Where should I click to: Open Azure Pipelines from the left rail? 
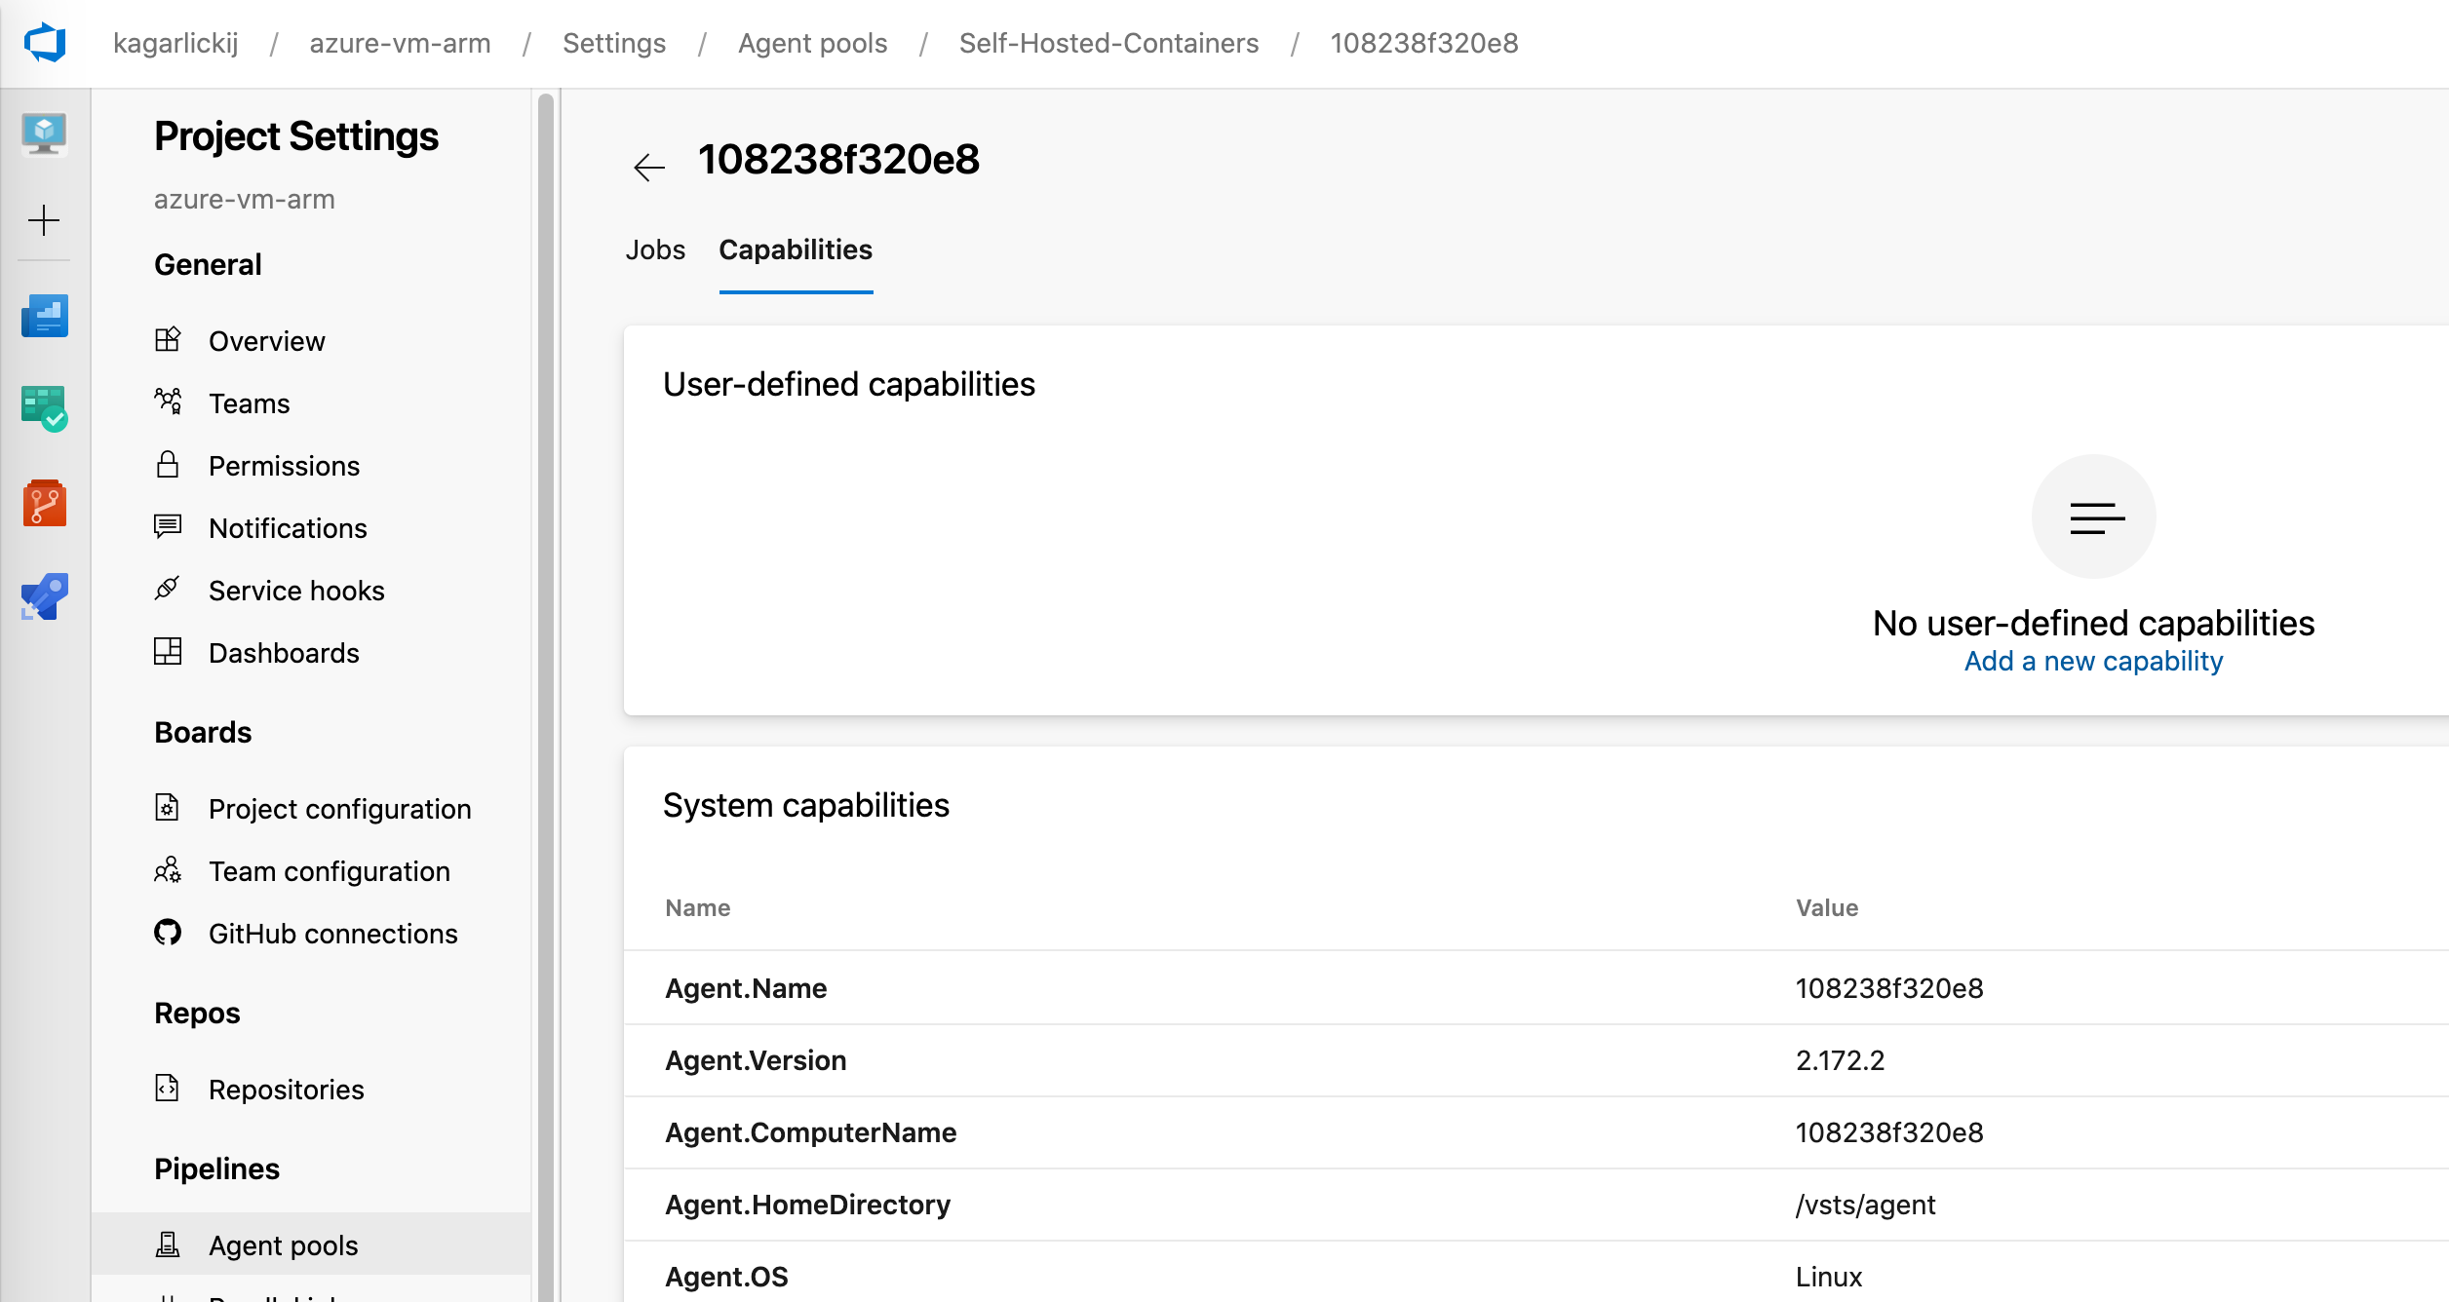(45, 596)
